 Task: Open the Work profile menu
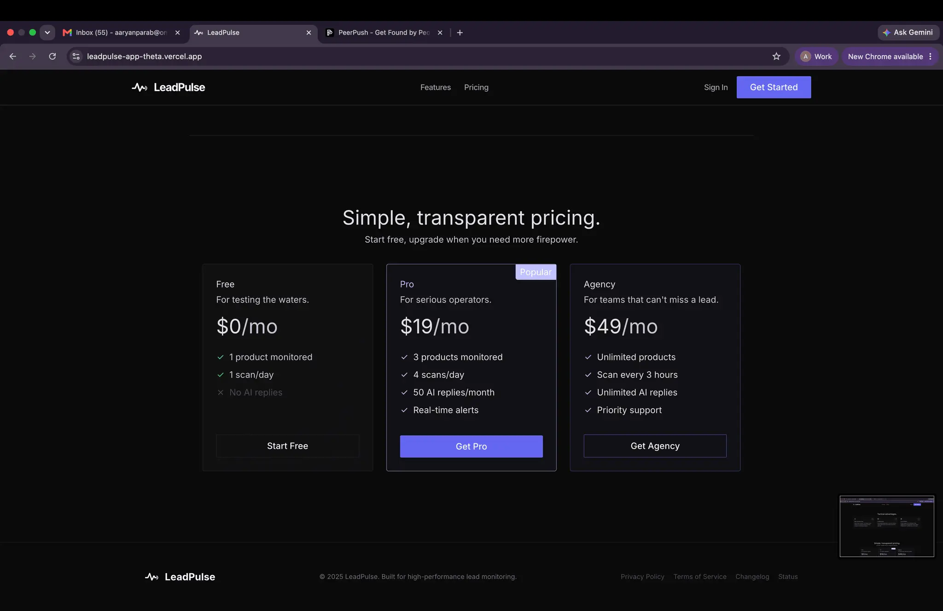pyautogui.click(x=816, y=56)
